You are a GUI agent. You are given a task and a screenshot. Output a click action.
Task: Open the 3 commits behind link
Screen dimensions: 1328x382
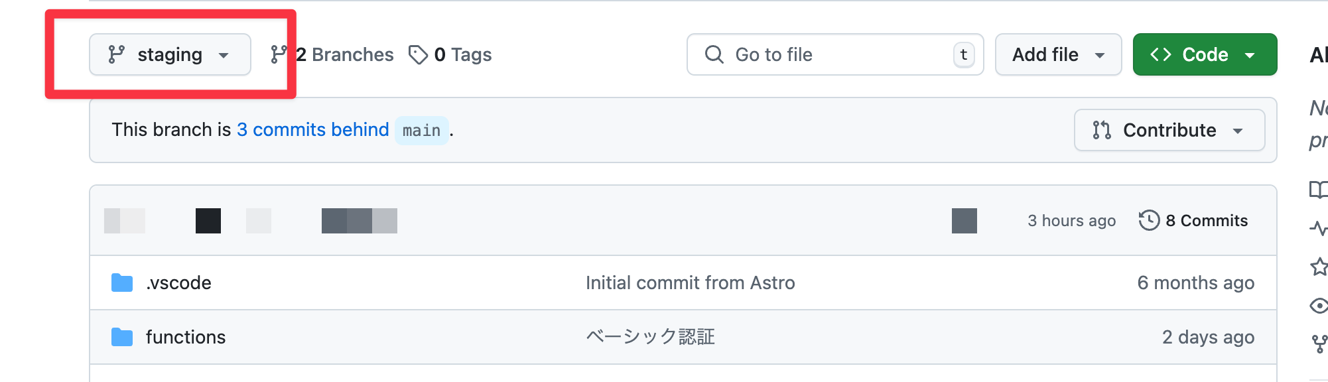(312, 129)
